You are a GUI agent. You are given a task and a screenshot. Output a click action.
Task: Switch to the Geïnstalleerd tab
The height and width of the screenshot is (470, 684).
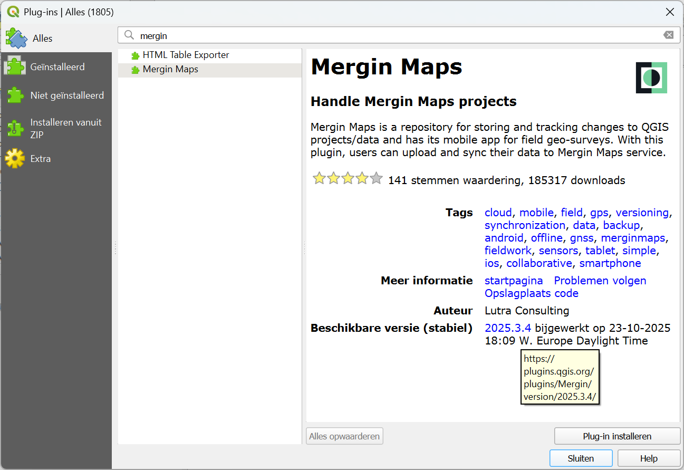(57, 67)
